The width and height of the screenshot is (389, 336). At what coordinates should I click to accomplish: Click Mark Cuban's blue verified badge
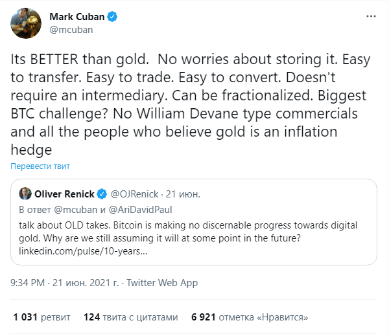pos(112,17)
